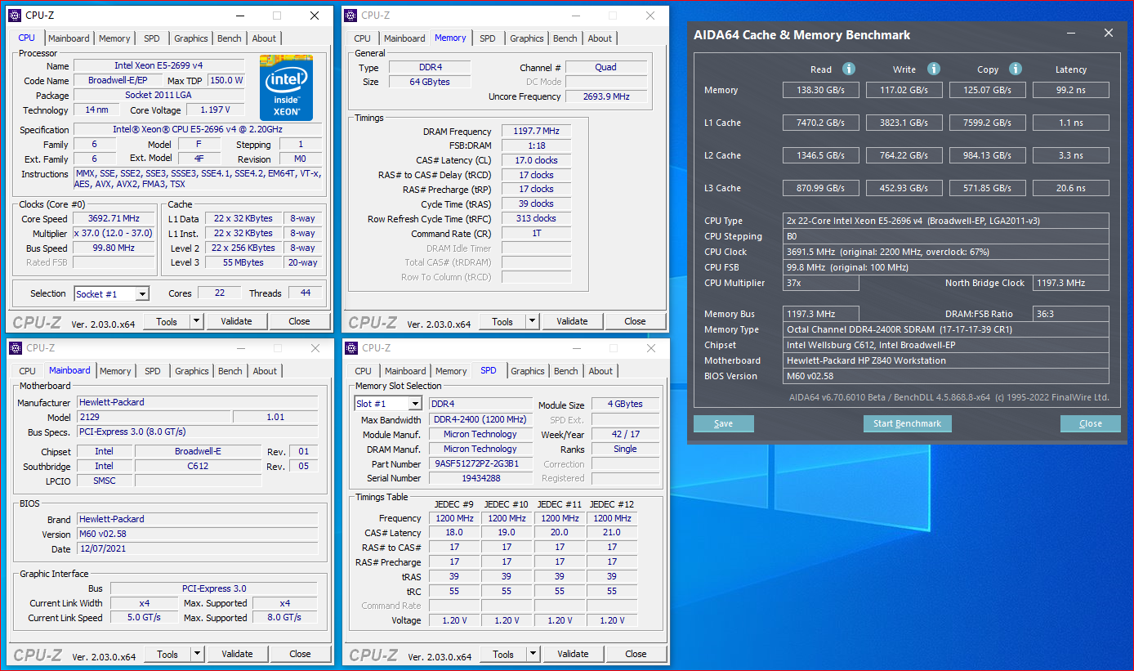Click title bar icon of CPU-Z Mainboard window

15,348
